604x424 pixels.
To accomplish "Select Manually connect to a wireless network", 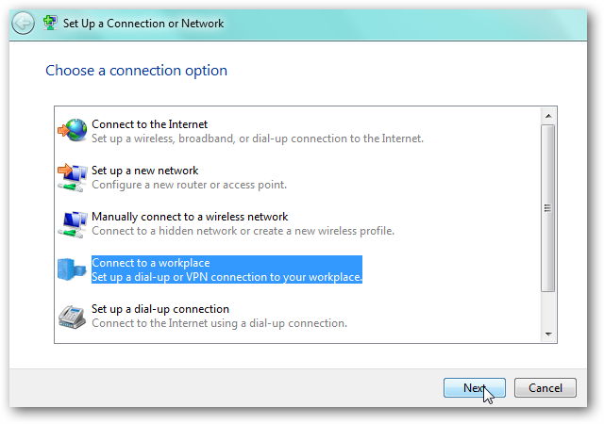I will click(x=190, y=217).
